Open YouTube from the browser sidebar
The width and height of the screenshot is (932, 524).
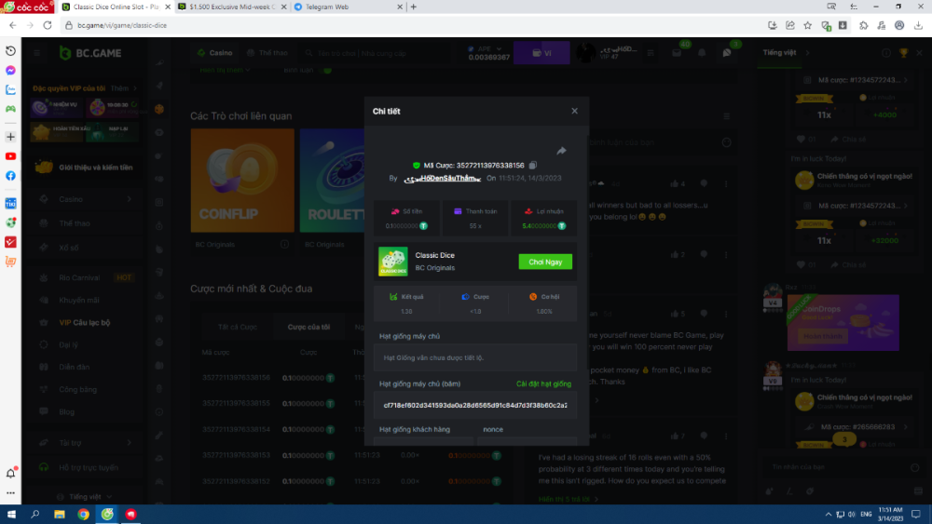coord(10,156)
